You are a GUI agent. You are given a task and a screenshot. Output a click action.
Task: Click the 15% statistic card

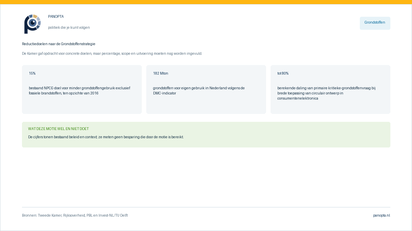point(82,89)
